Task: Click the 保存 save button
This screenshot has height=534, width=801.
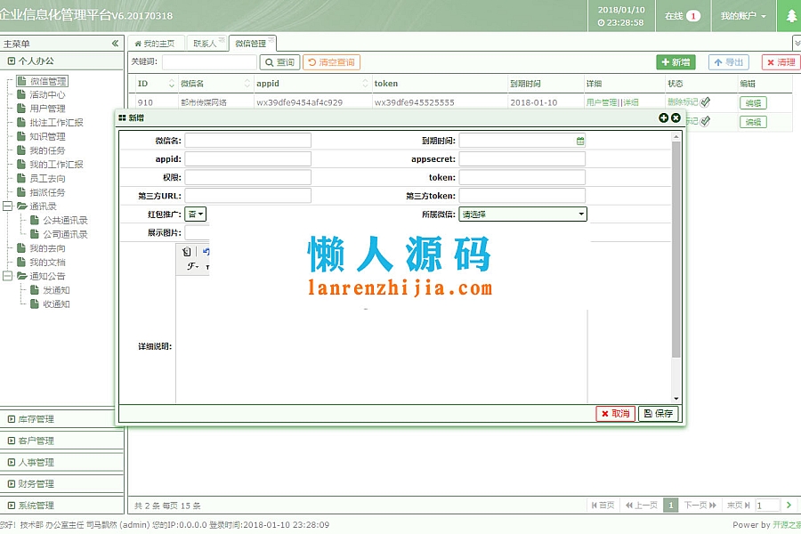Action: point(659,413)
